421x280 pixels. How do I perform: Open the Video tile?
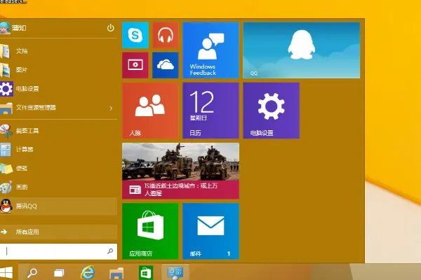(x=135, y=65)
